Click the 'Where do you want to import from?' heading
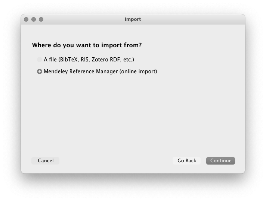The image size is (266, 201). pyautogui.click(x=87, y=45)
